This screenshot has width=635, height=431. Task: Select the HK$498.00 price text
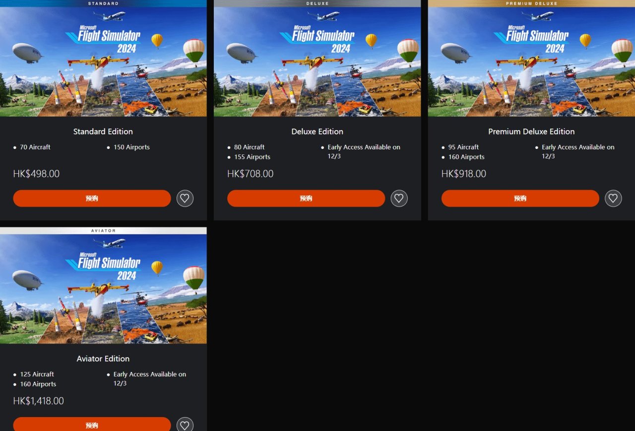pyautogui.click(x=36, y=174)
